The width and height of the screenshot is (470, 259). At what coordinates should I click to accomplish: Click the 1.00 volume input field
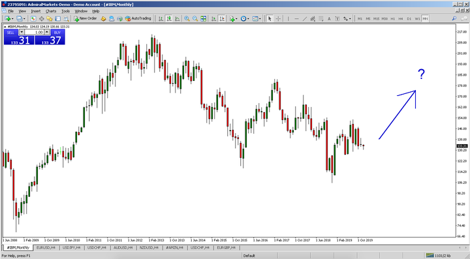[34, 32]
